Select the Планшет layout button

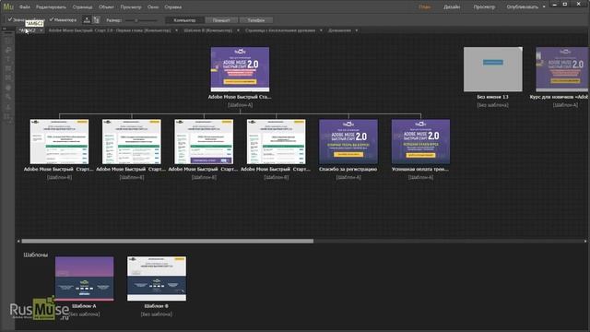click(221, 20)
